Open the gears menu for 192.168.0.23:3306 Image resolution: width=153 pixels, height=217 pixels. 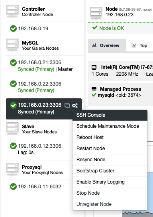[x=75, y=106]
